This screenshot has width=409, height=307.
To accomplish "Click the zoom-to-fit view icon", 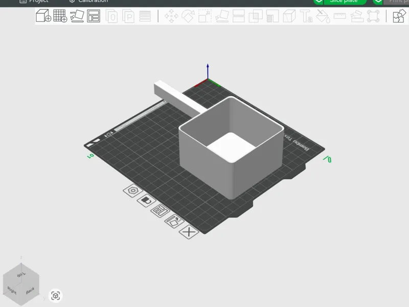I will (55, 296).
